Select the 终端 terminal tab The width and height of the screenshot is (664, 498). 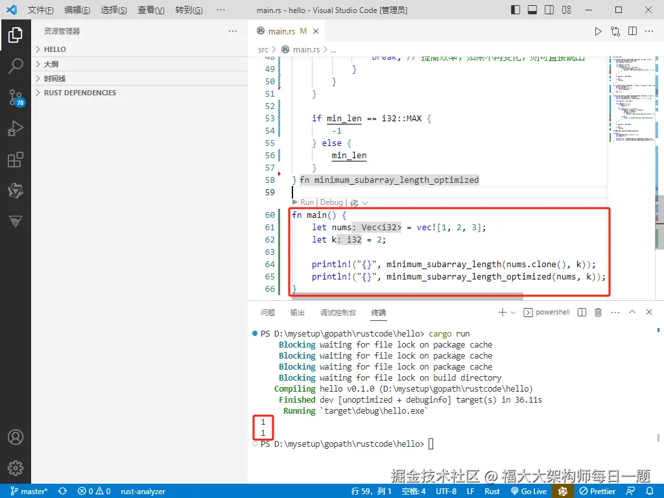click(x=379, y=313)
